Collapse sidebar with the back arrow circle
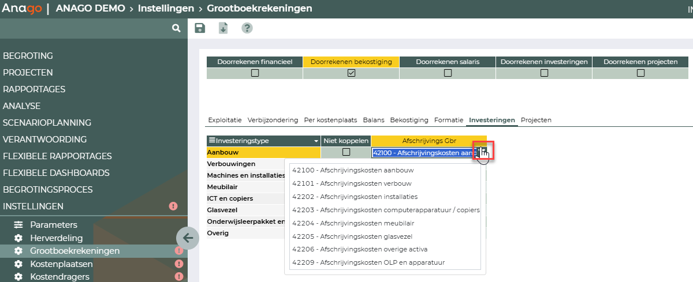Screen dimensions: 693x282 pos(188,238)
